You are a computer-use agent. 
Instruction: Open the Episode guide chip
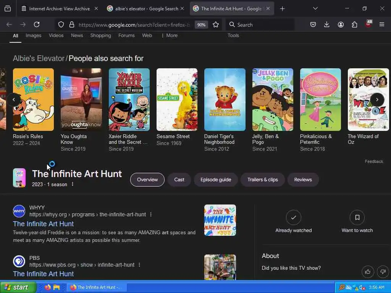pyautogui.click(x=216, y=180)
